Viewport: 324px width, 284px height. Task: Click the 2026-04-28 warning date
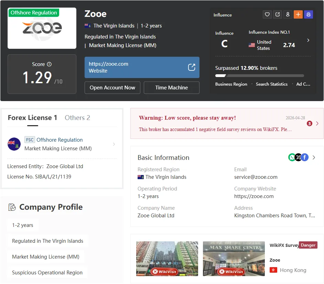(x=295, y=118)
